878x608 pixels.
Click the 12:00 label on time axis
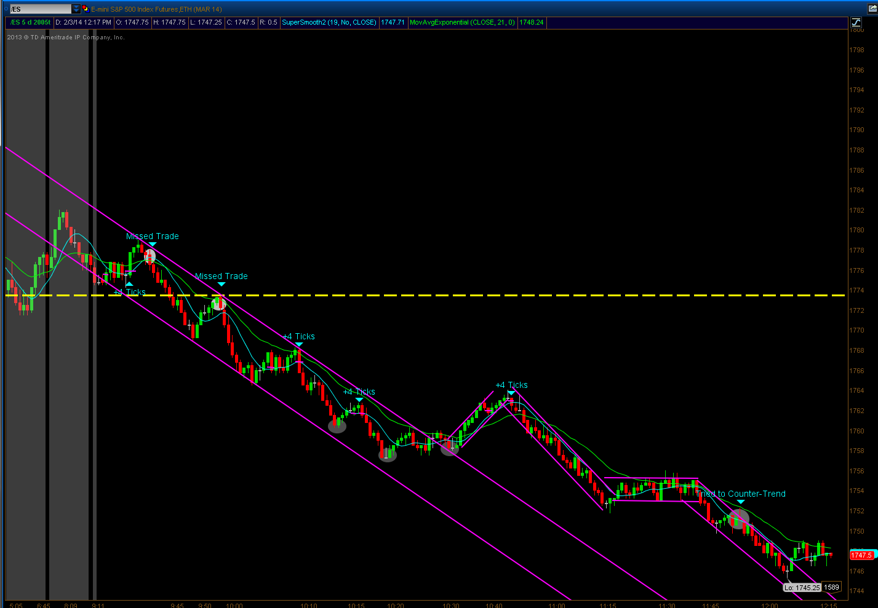(x=769, y=606)
